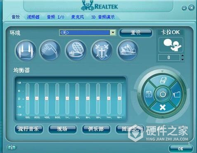
Task: Click the 重设 reset button
Action: pos(135,33)
